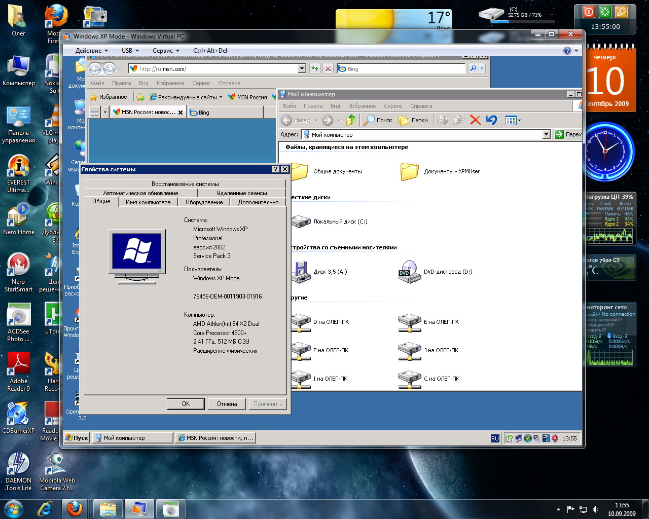Click the Undo arrow icon
649x519 pixels.
pos(491,120)
